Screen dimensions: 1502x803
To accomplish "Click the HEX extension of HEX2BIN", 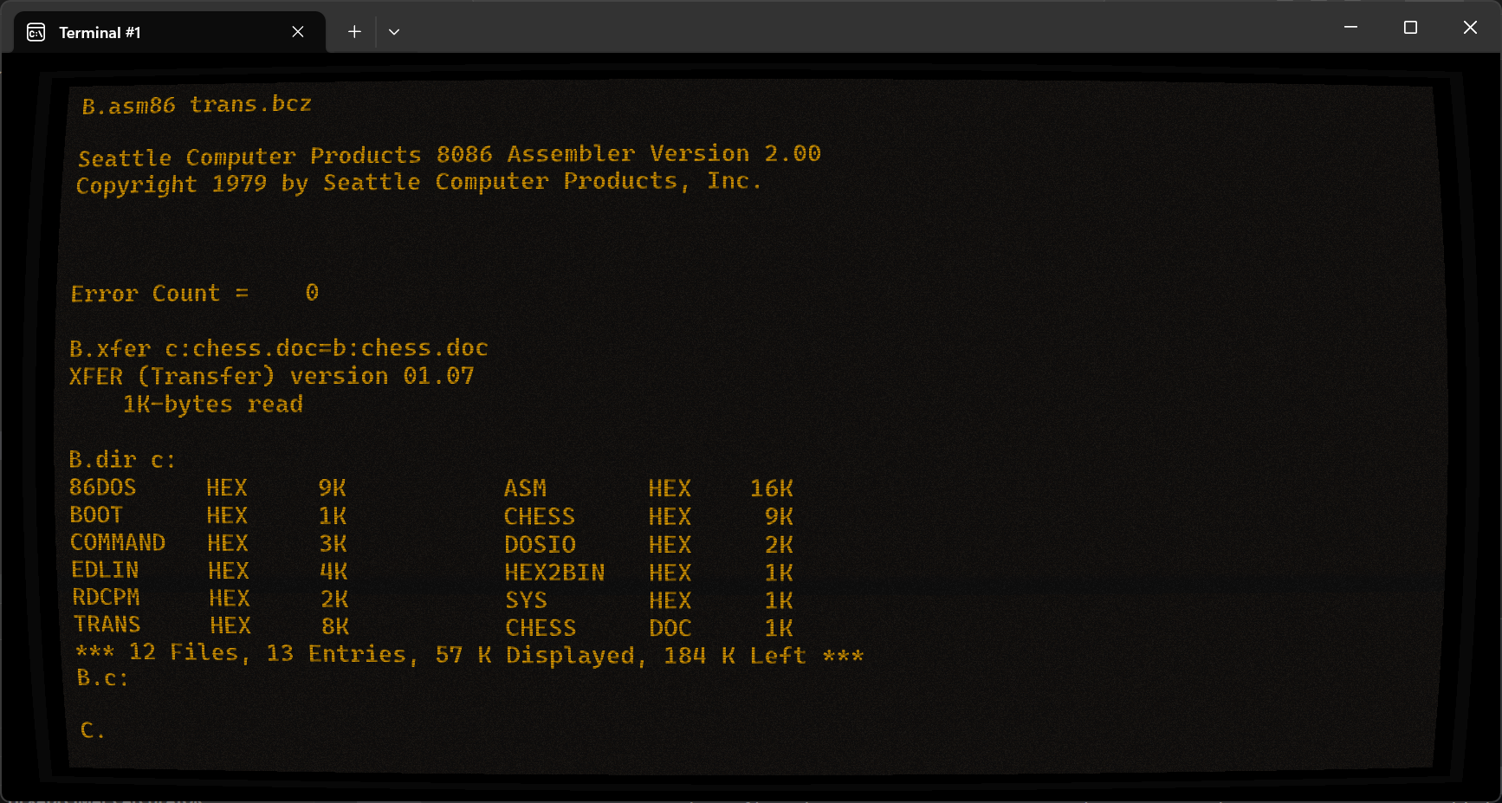I will point(670,573).
